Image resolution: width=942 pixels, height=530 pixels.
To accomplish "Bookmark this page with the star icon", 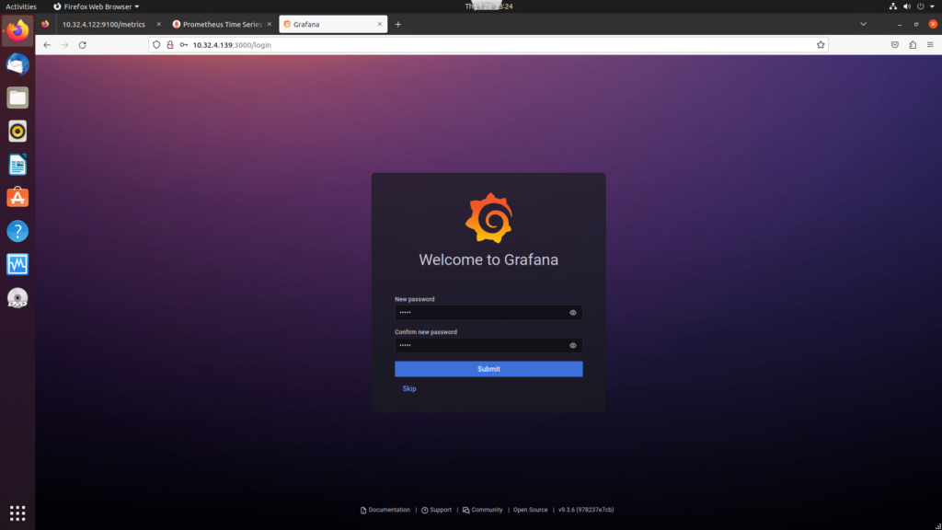I will tap(821, 45).
